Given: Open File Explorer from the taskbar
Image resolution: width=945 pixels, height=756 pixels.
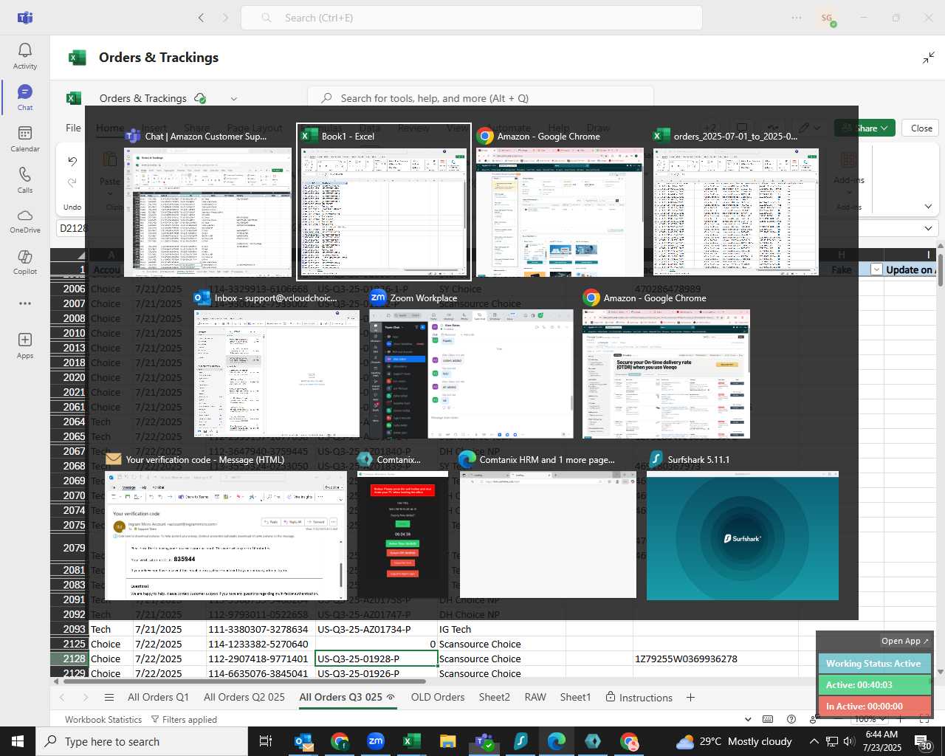Looking at the screenshot, I should coord(447,741).
